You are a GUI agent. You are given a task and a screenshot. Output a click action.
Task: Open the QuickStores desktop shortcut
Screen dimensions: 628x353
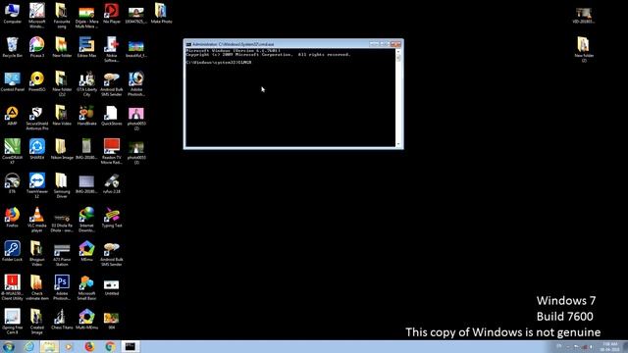[x=111, y=116]
